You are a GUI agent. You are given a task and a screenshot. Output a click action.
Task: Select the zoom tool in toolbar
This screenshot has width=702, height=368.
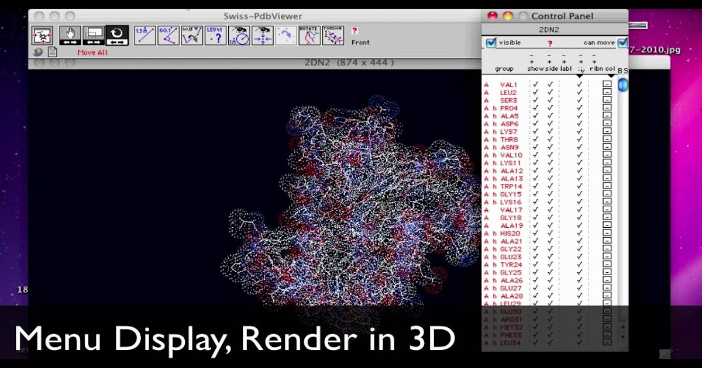pyautogui.click(x=93, y=36)
